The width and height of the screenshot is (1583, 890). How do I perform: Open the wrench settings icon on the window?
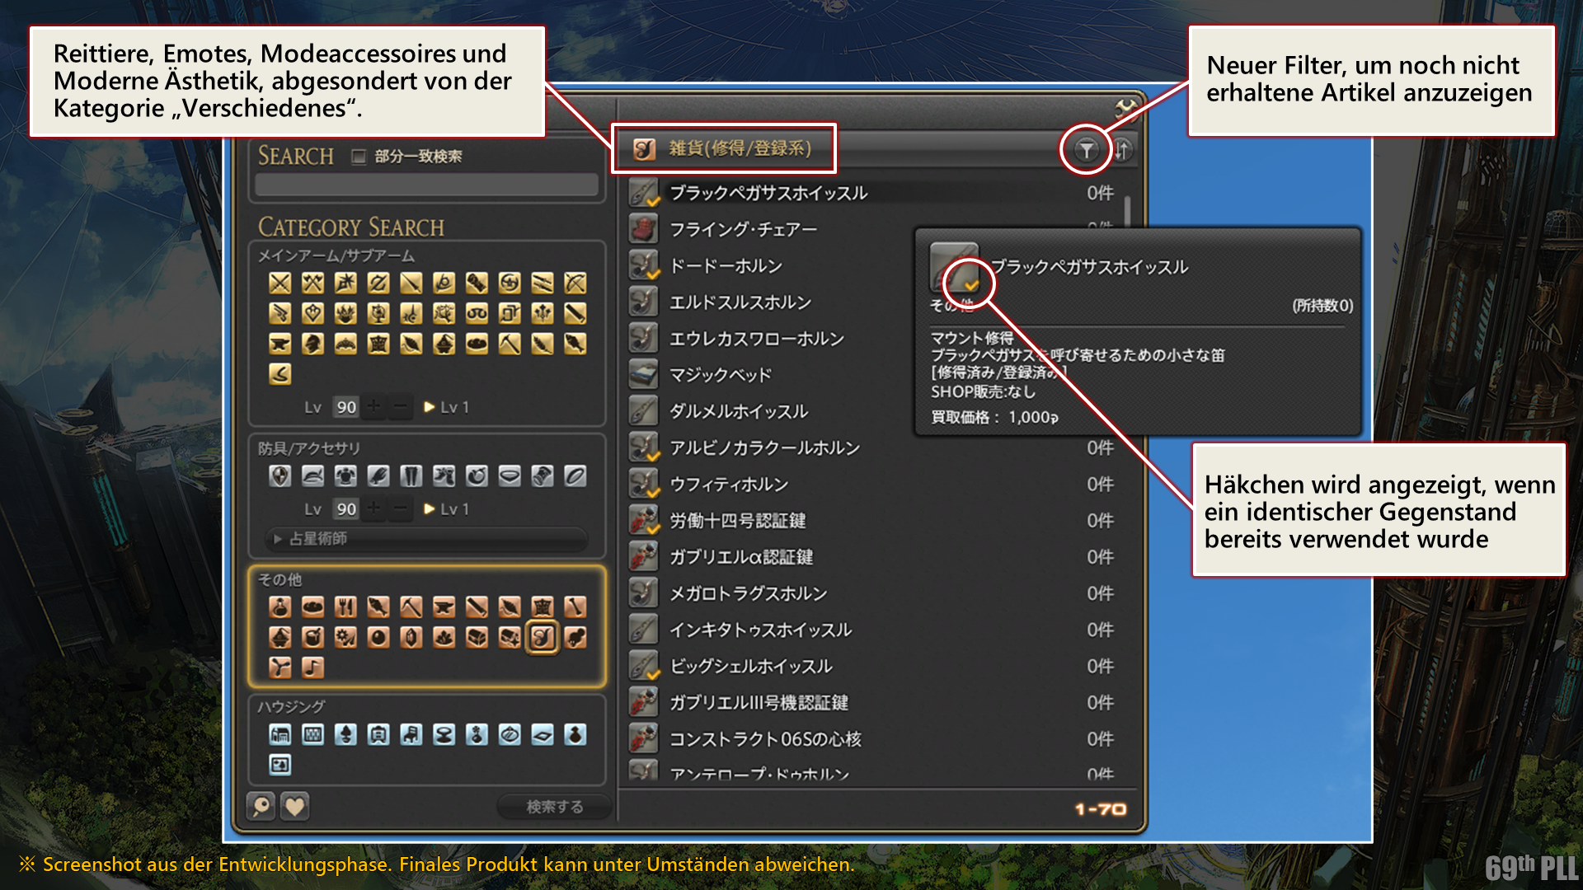point(1125,108)
